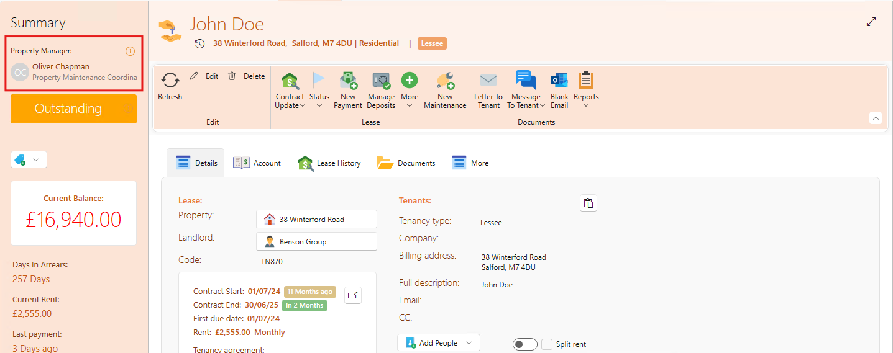Screen dimensions: 893x353
Task: Click the Edit pencil button
Action: [204, 76]
